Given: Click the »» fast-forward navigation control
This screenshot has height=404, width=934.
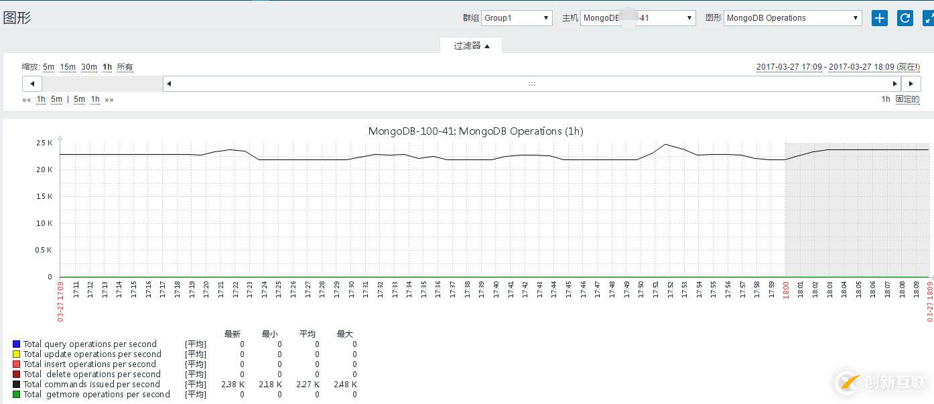Looking at the screenshot, I should click(x=109, y=99).
